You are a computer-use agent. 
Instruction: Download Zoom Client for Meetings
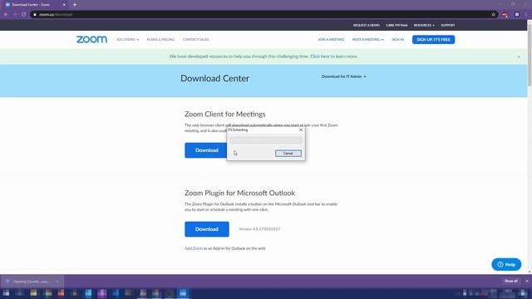click(207, 150)
